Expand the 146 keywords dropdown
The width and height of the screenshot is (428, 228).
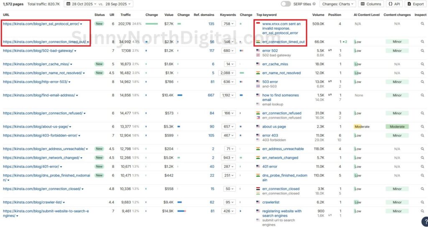point(229,42)
